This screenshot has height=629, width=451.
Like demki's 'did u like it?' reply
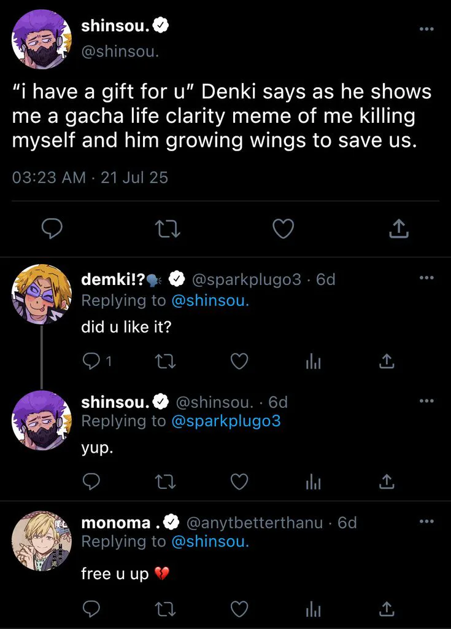click(239, 361)
